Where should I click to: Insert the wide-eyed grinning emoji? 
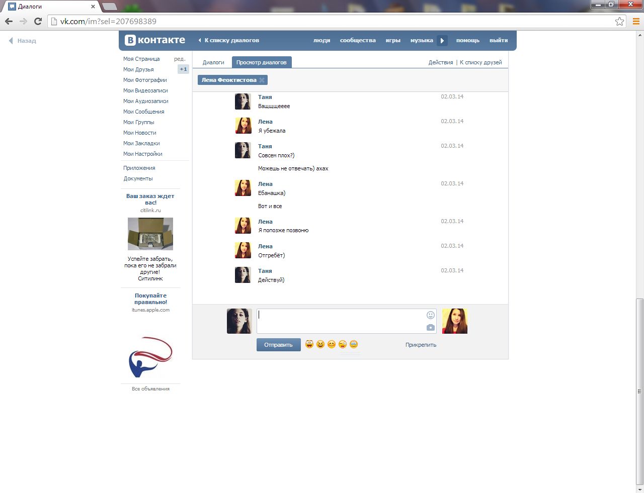pyautogui.click(x=309, y=344)
